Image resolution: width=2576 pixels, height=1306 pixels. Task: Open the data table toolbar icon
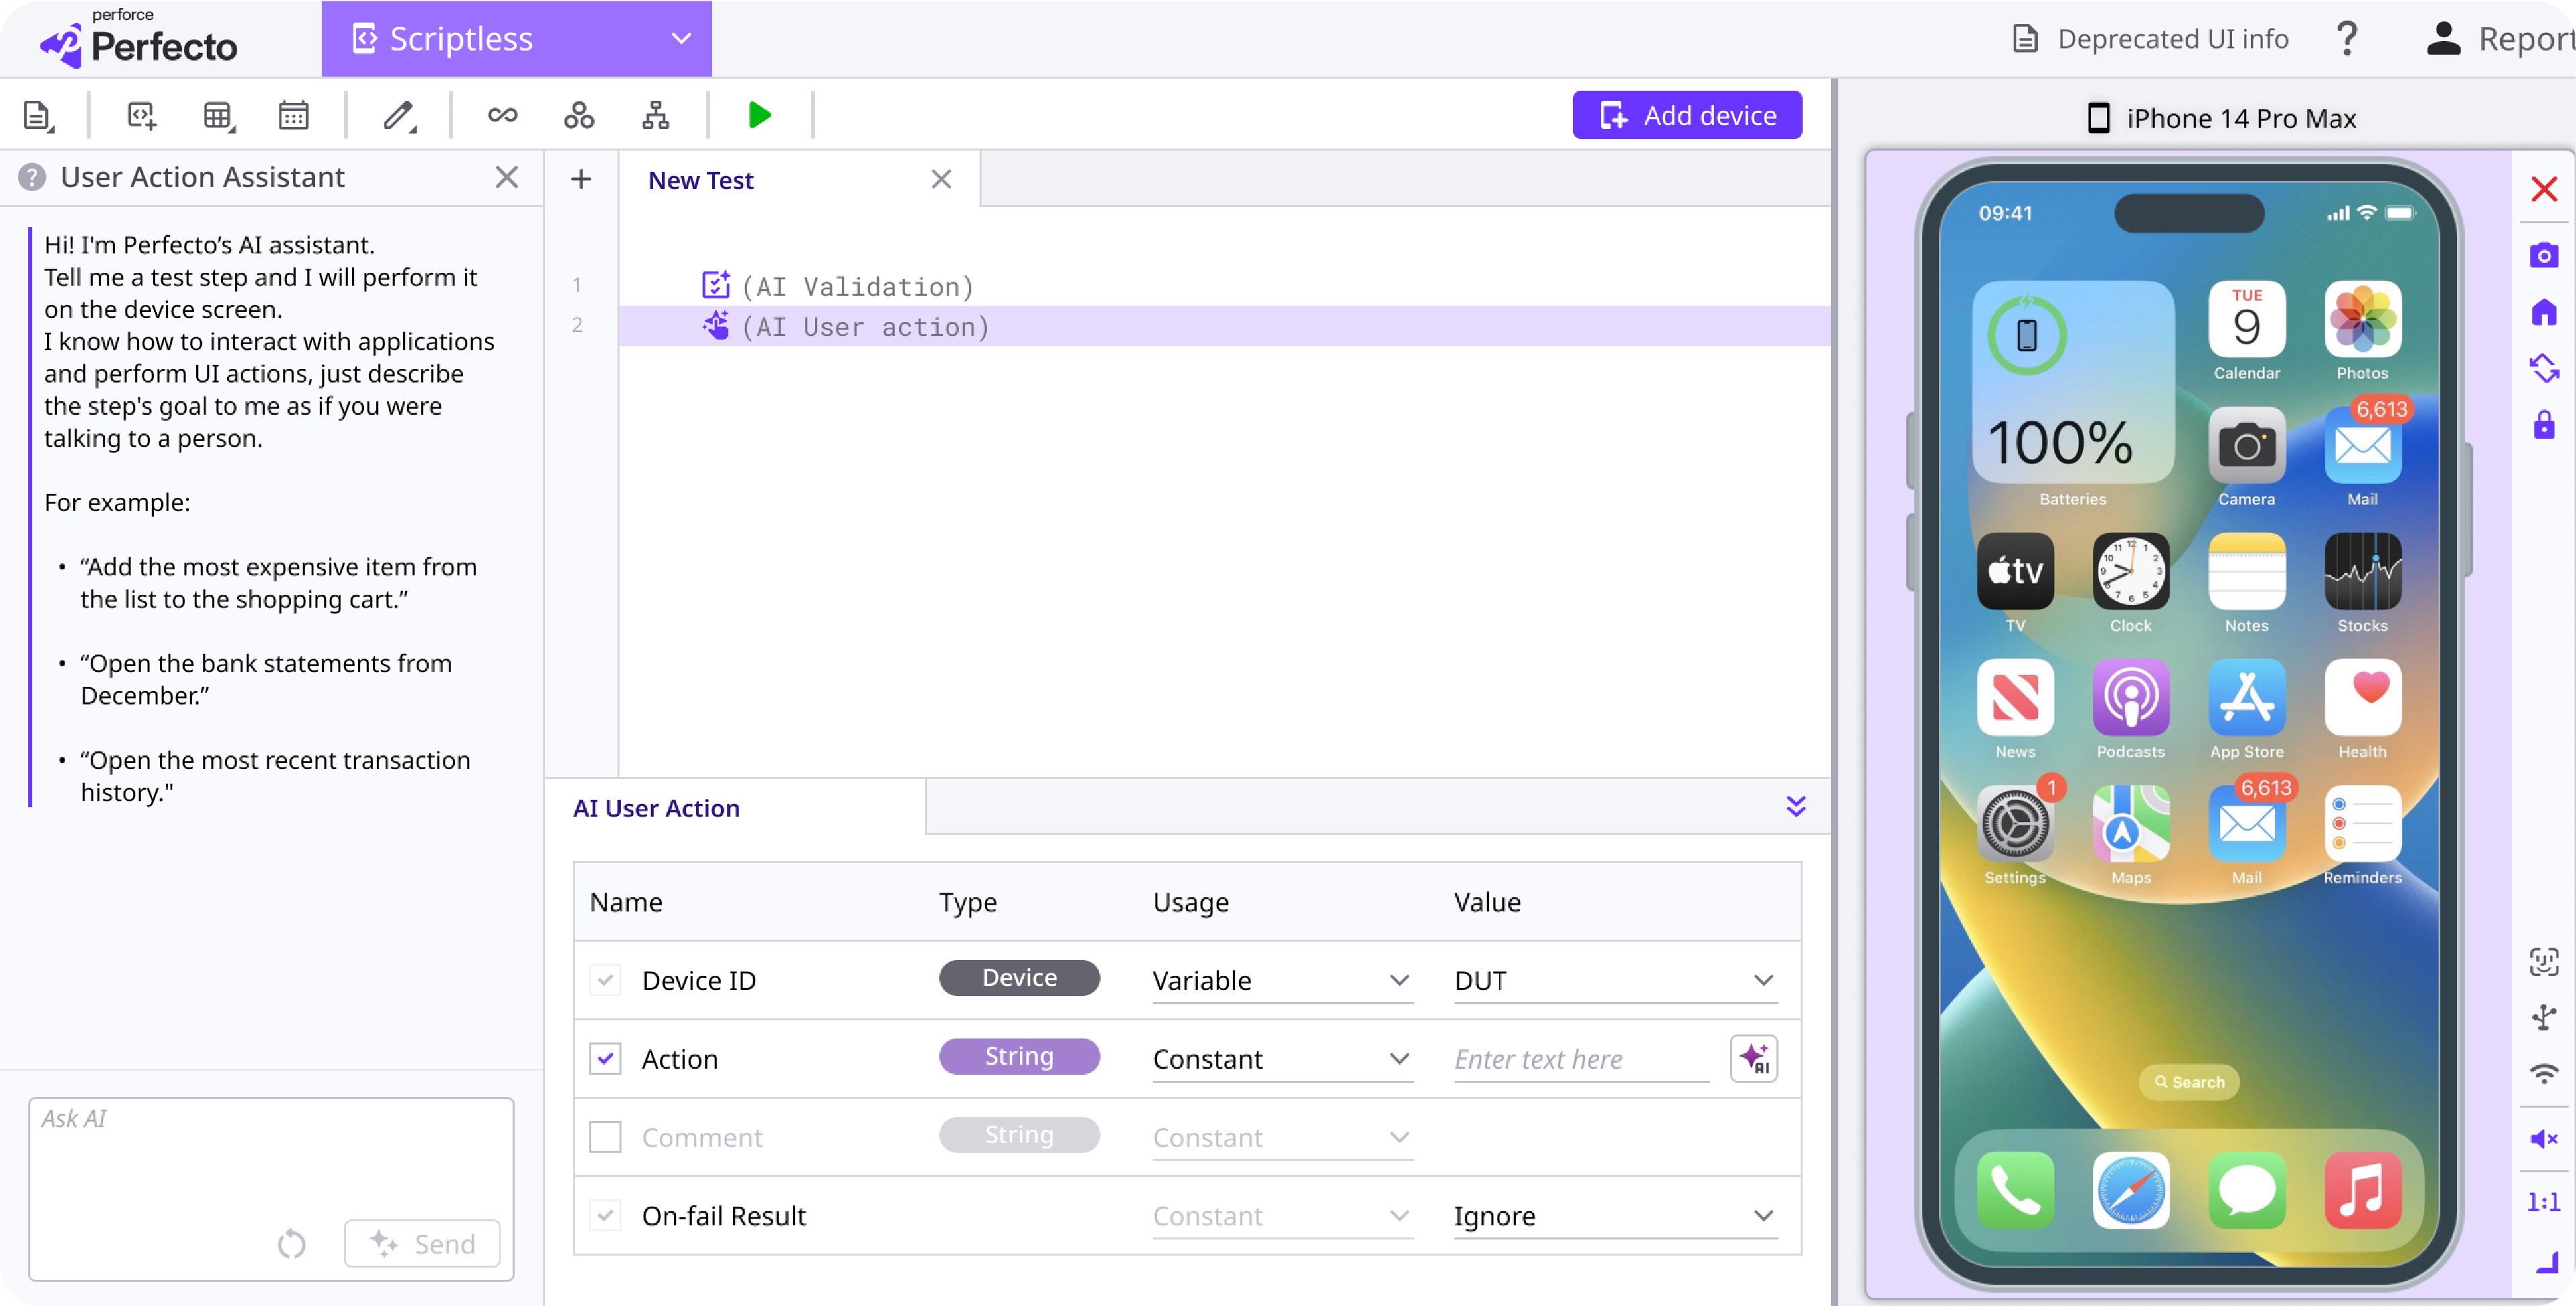pyautogui.click(x=218, y=116)
